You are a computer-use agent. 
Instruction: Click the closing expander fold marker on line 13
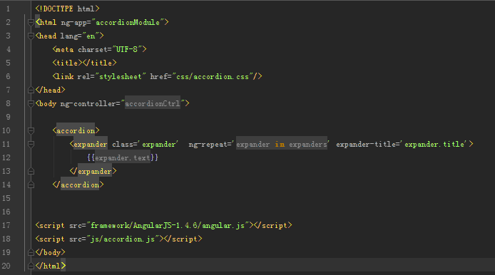pyautogui.click(x=31, y=171)
